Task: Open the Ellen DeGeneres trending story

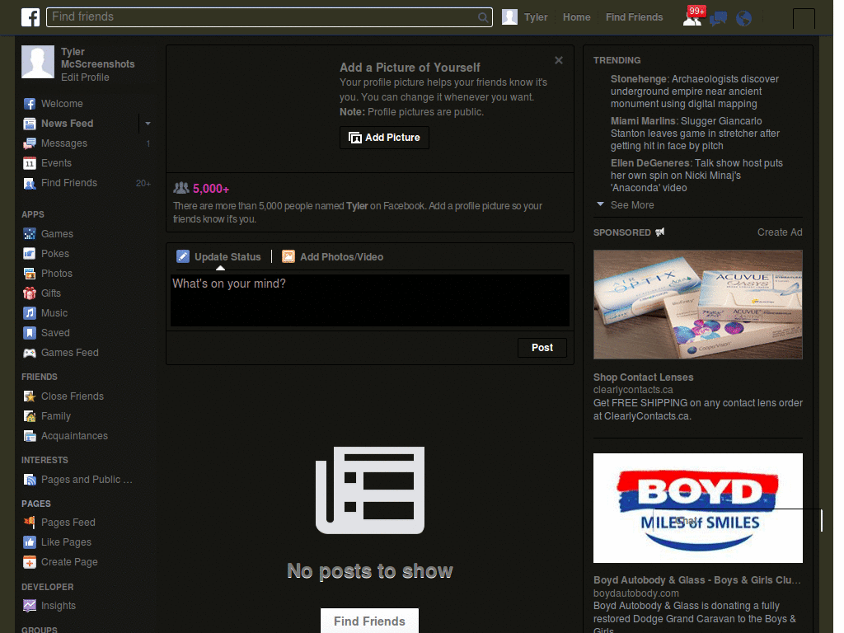Action: click(x=696, y=176)
